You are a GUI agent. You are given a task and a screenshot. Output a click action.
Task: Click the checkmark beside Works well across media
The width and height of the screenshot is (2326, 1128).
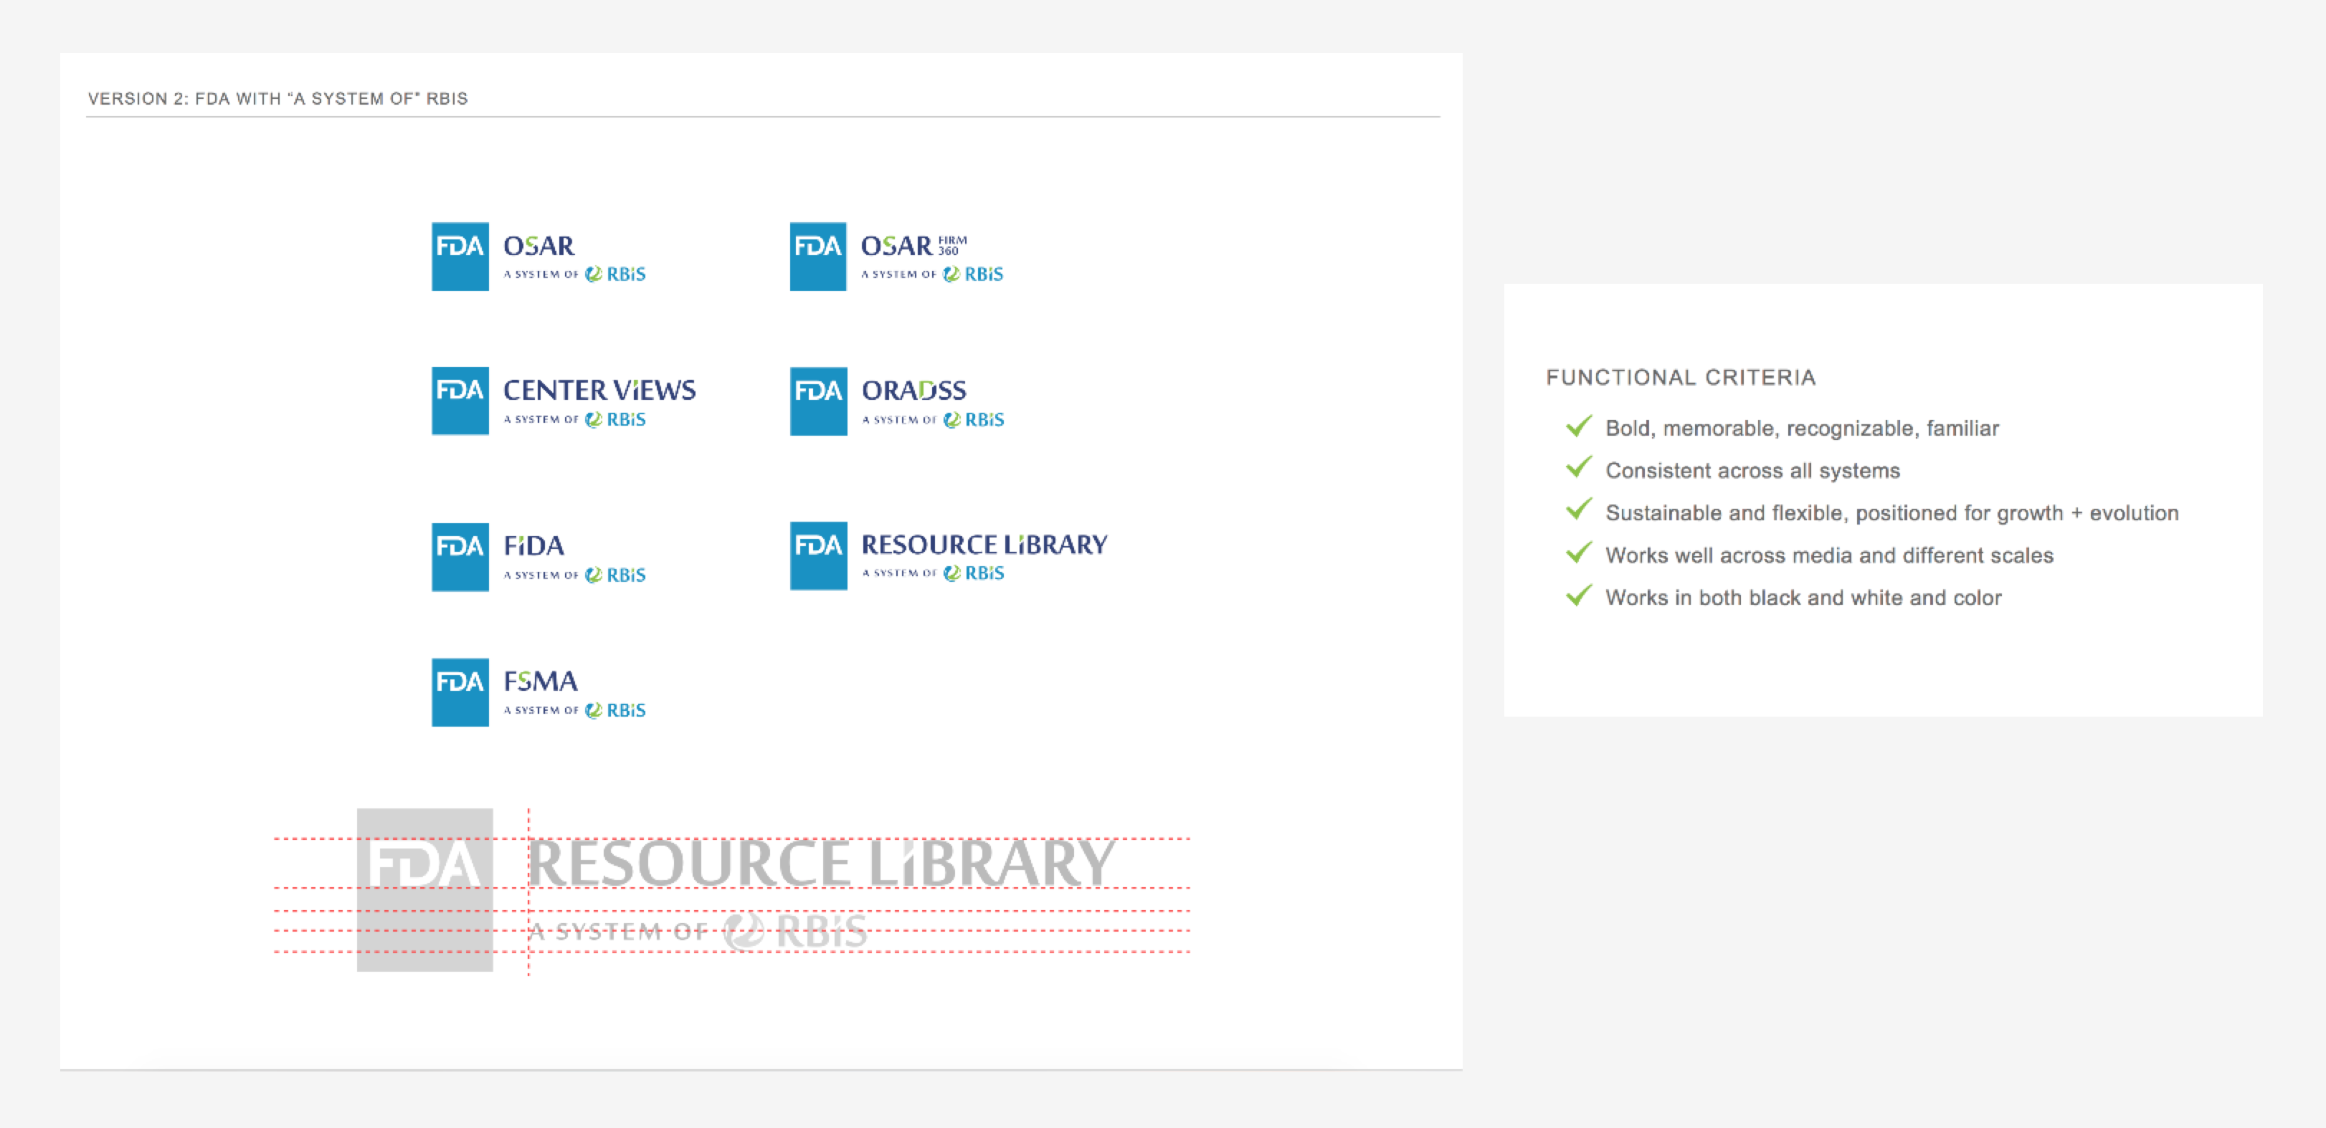(1578, 553)
